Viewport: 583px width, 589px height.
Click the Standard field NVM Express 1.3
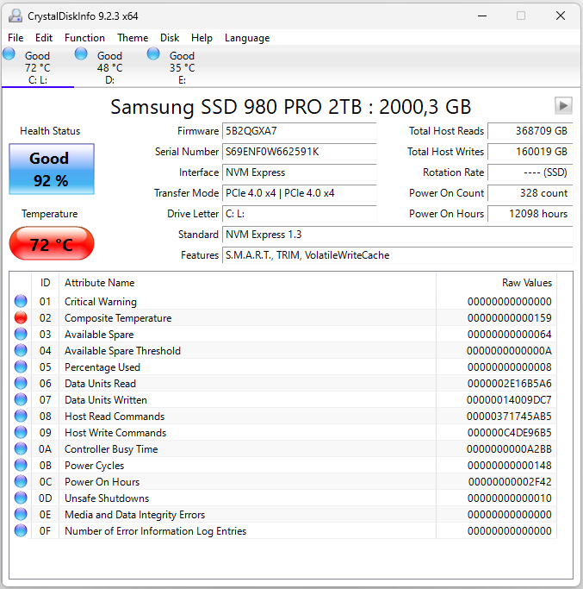398,235
